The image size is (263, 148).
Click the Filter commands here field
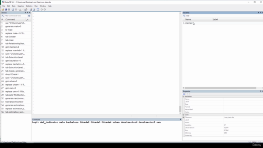[16, 16]
